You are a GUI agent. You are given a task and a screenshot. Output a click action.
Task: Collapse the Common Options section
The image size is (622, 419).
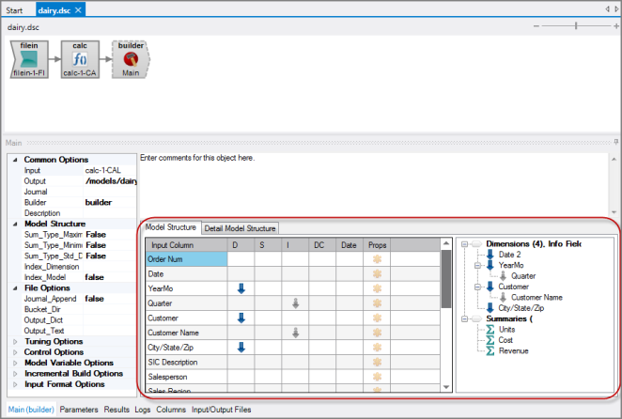14,160
